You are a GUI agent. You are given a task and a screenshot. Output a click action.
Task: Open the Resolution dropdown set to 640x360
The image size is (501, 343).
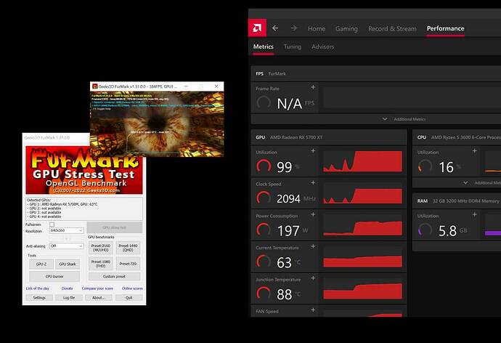tap(67, 230)
